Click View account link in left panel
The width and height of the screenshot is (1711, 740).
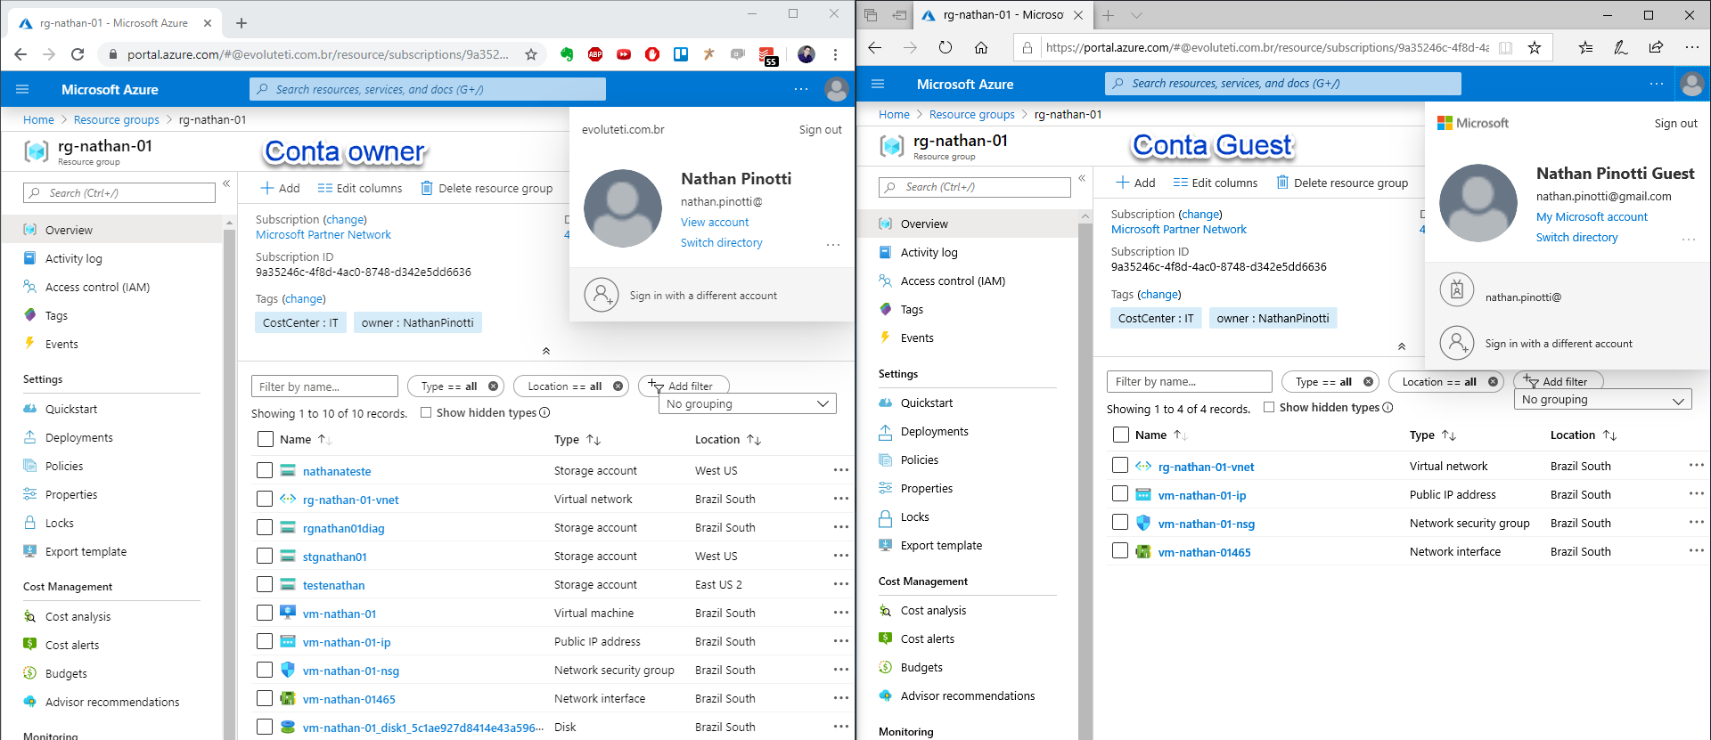(715, 222)
